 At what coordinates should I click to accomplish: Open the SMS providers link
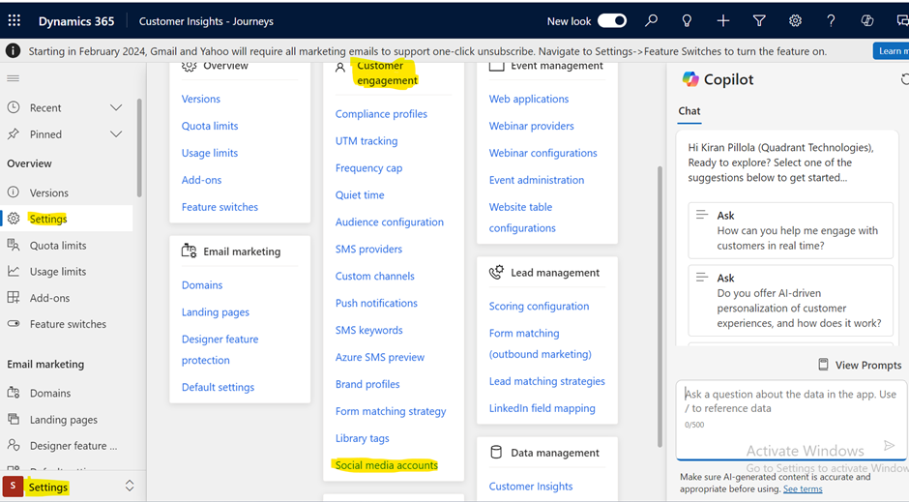[368, 249]
